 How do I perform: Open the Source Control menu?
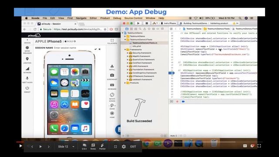[133, 18]
